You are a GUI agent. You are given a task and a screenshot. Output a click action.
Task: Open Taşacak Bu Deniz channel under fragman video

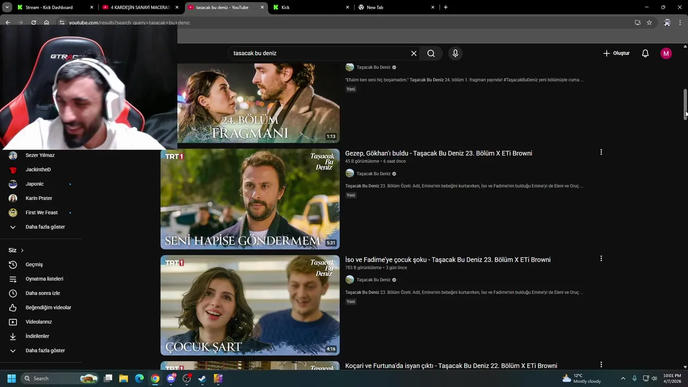click(373, 67)
